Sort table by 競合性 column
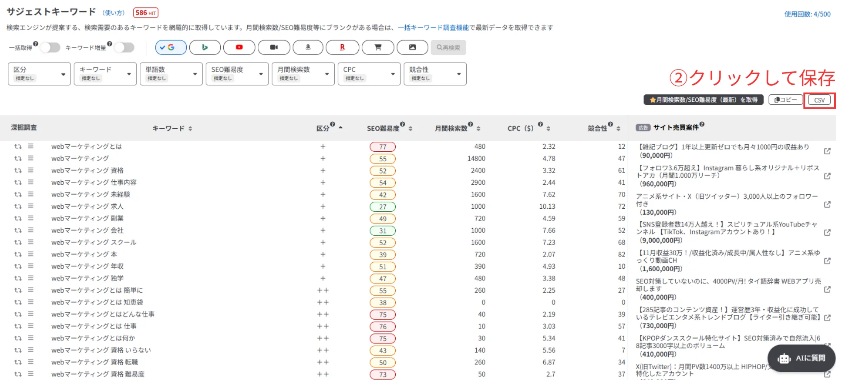855x380 pixels. pos(618,129)
